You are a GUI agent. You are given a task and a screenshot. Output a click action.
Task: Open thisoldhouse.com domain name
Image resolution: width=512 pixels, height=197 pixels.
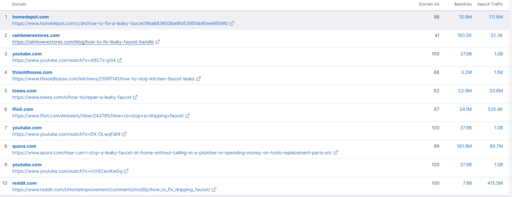[32, 72]
